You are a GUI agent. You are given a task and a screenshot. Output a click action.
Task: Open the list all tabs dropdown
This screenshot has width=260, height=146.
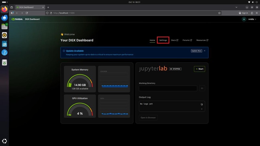point(237,7)
